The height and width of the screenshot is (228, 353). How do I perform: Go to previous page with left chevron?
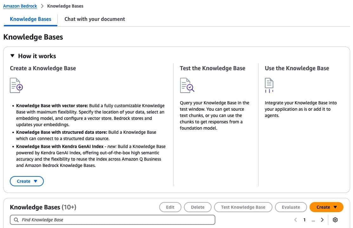(x=296, y=220)
